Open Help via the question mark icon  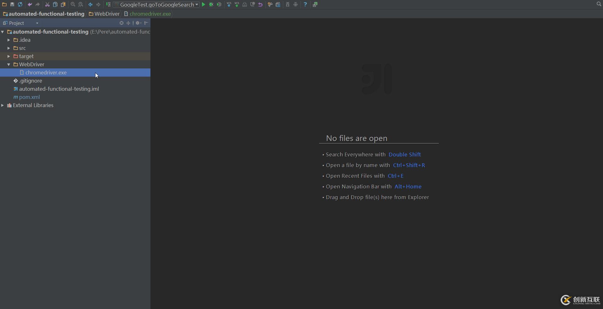305,4
